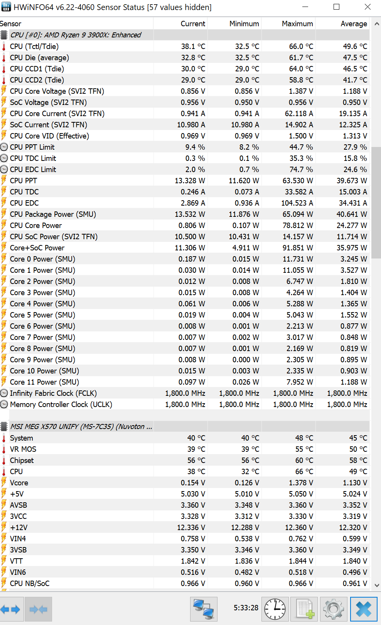The width and height of the screenshot is (381, 625).
Task: Click lightning icon of Vcore row
Action: point(4,483)
